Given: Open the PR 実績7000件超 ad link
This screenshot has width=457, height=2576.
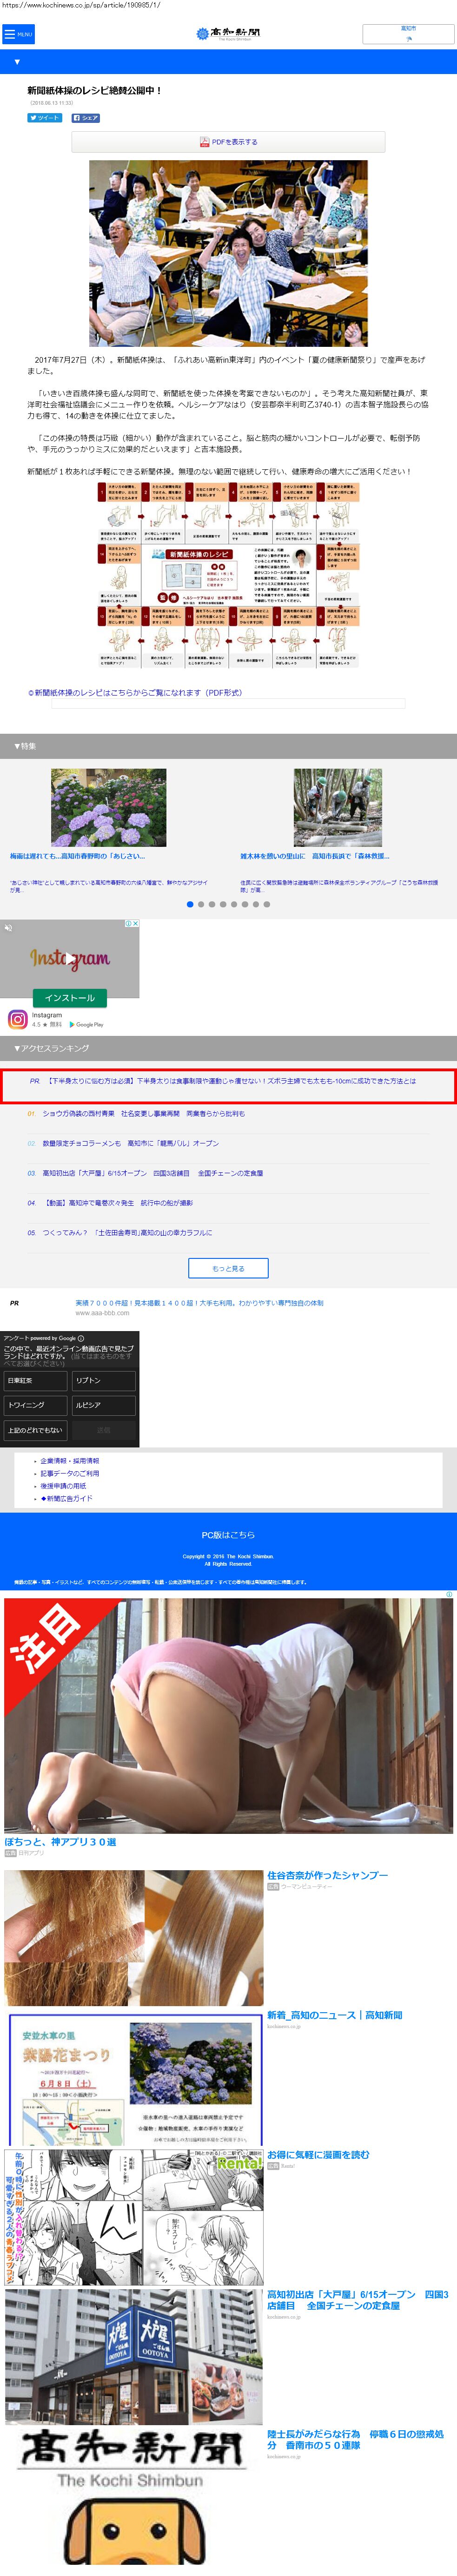Looking at the screenshot, I should point(199,1303).
